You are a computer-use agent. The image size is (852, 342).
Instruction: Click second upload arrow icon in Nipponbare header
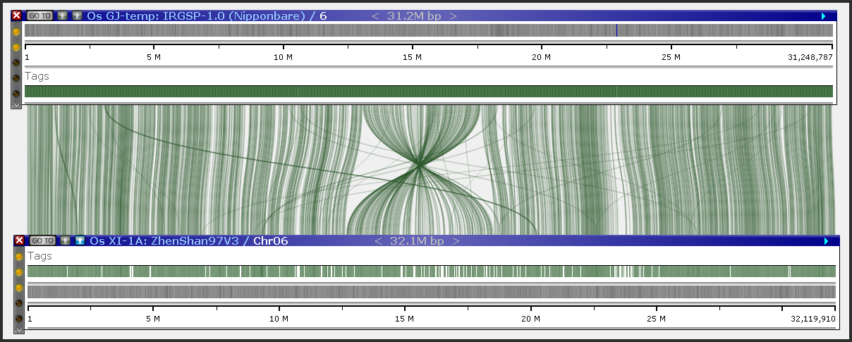(77, 16)
